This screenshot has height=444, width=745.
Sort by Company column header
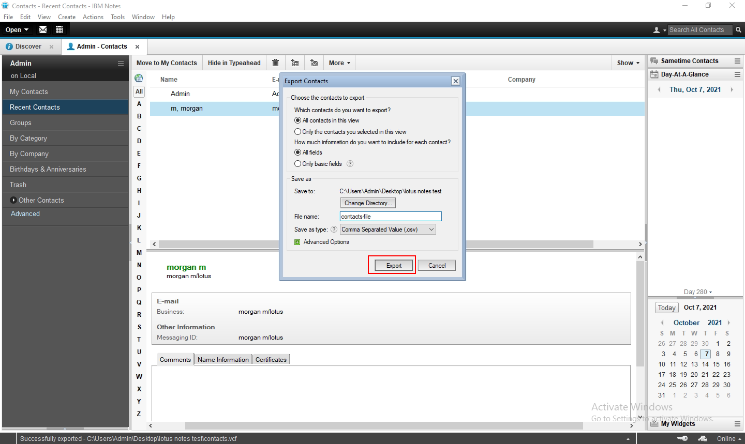coord(521,80)
